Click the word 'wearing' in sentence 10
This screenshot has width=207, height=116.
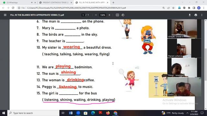[x=71, y=47]
